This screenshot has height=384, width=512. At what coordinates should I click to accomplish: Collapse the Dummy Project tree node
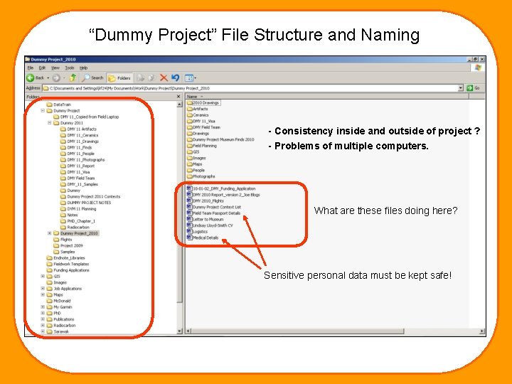[43, 111]
